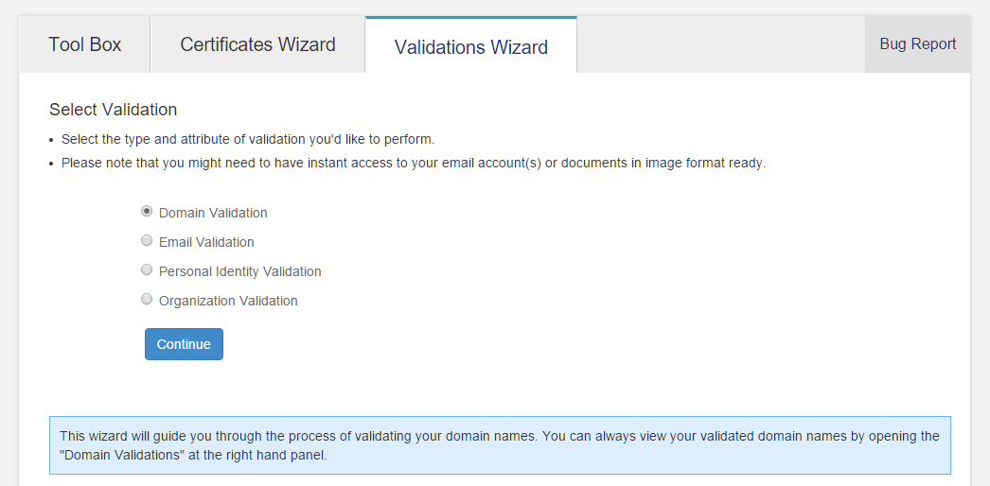Pick the Personal Identity Validation radio circle
The image size is (990, 486).
[x=147, y=270]
